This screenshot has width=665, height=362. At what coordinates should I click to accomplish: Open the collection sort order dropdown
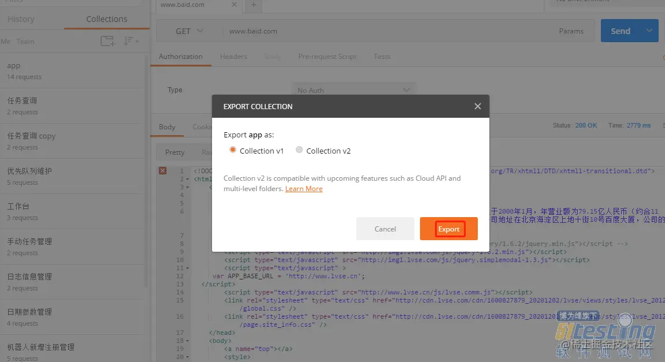point(131,41)
